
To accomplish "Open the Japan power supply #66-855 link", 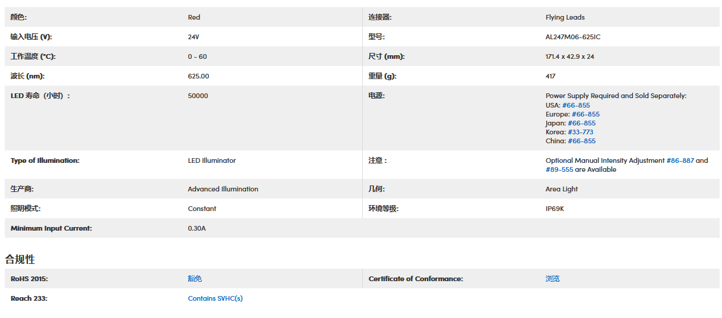I will tap(581, 123).
